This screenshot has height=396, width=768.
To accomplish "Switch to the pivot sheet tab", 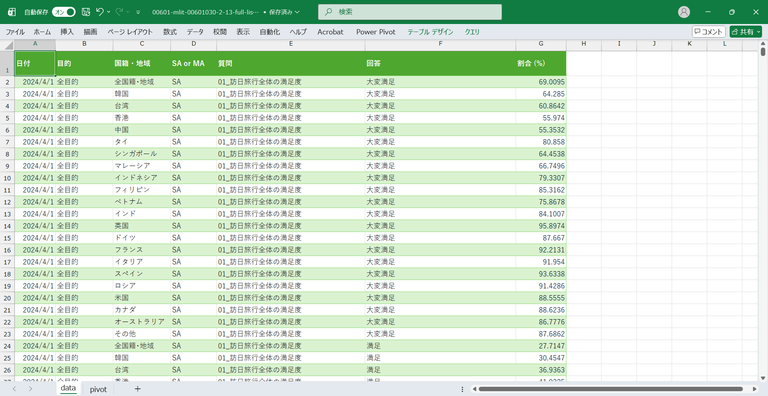I will pos(98,389).
